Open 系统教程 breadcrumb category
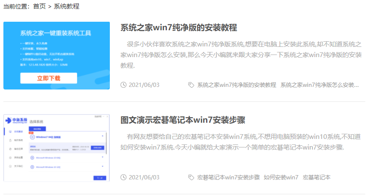 click(66, 6)
